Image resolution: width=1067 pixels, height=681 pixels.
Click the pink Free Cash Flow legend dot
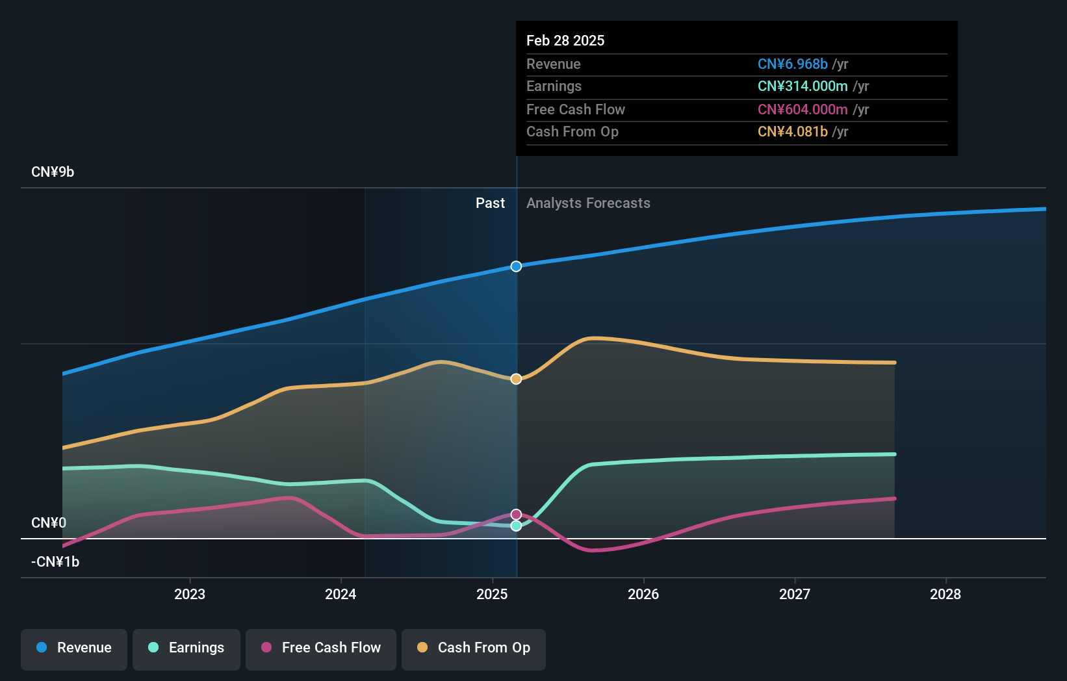[x=266, y=648]
